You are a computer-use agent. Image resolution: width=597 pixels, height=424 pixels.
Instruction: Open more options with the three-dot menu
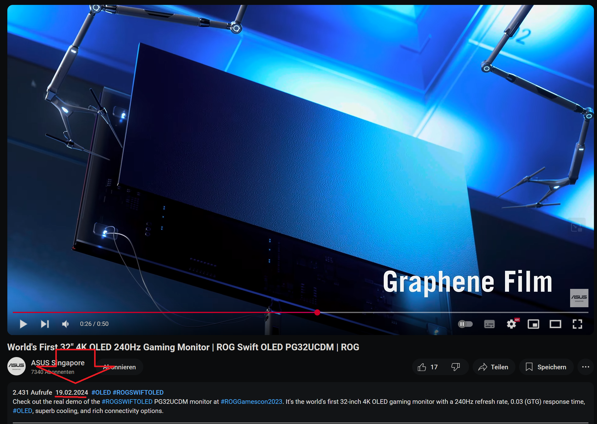tap(586, 367)
